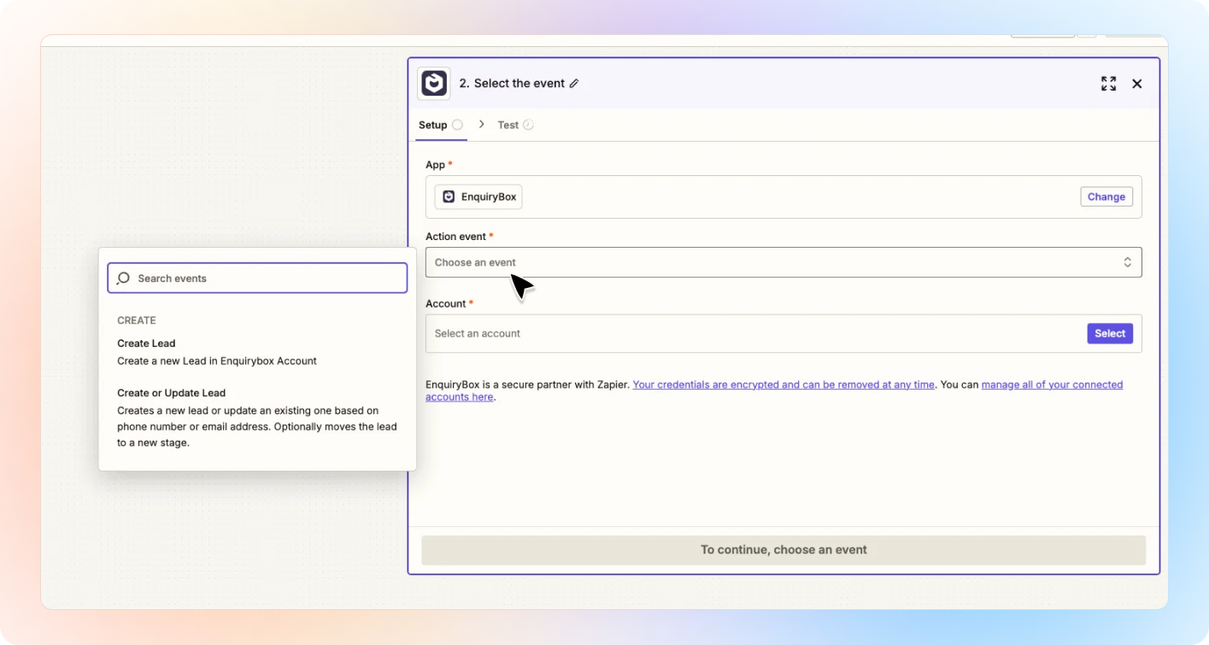Viewport: 1209px width, 645px height.
Task: Click the Account field label
Action: click(446, 303)
